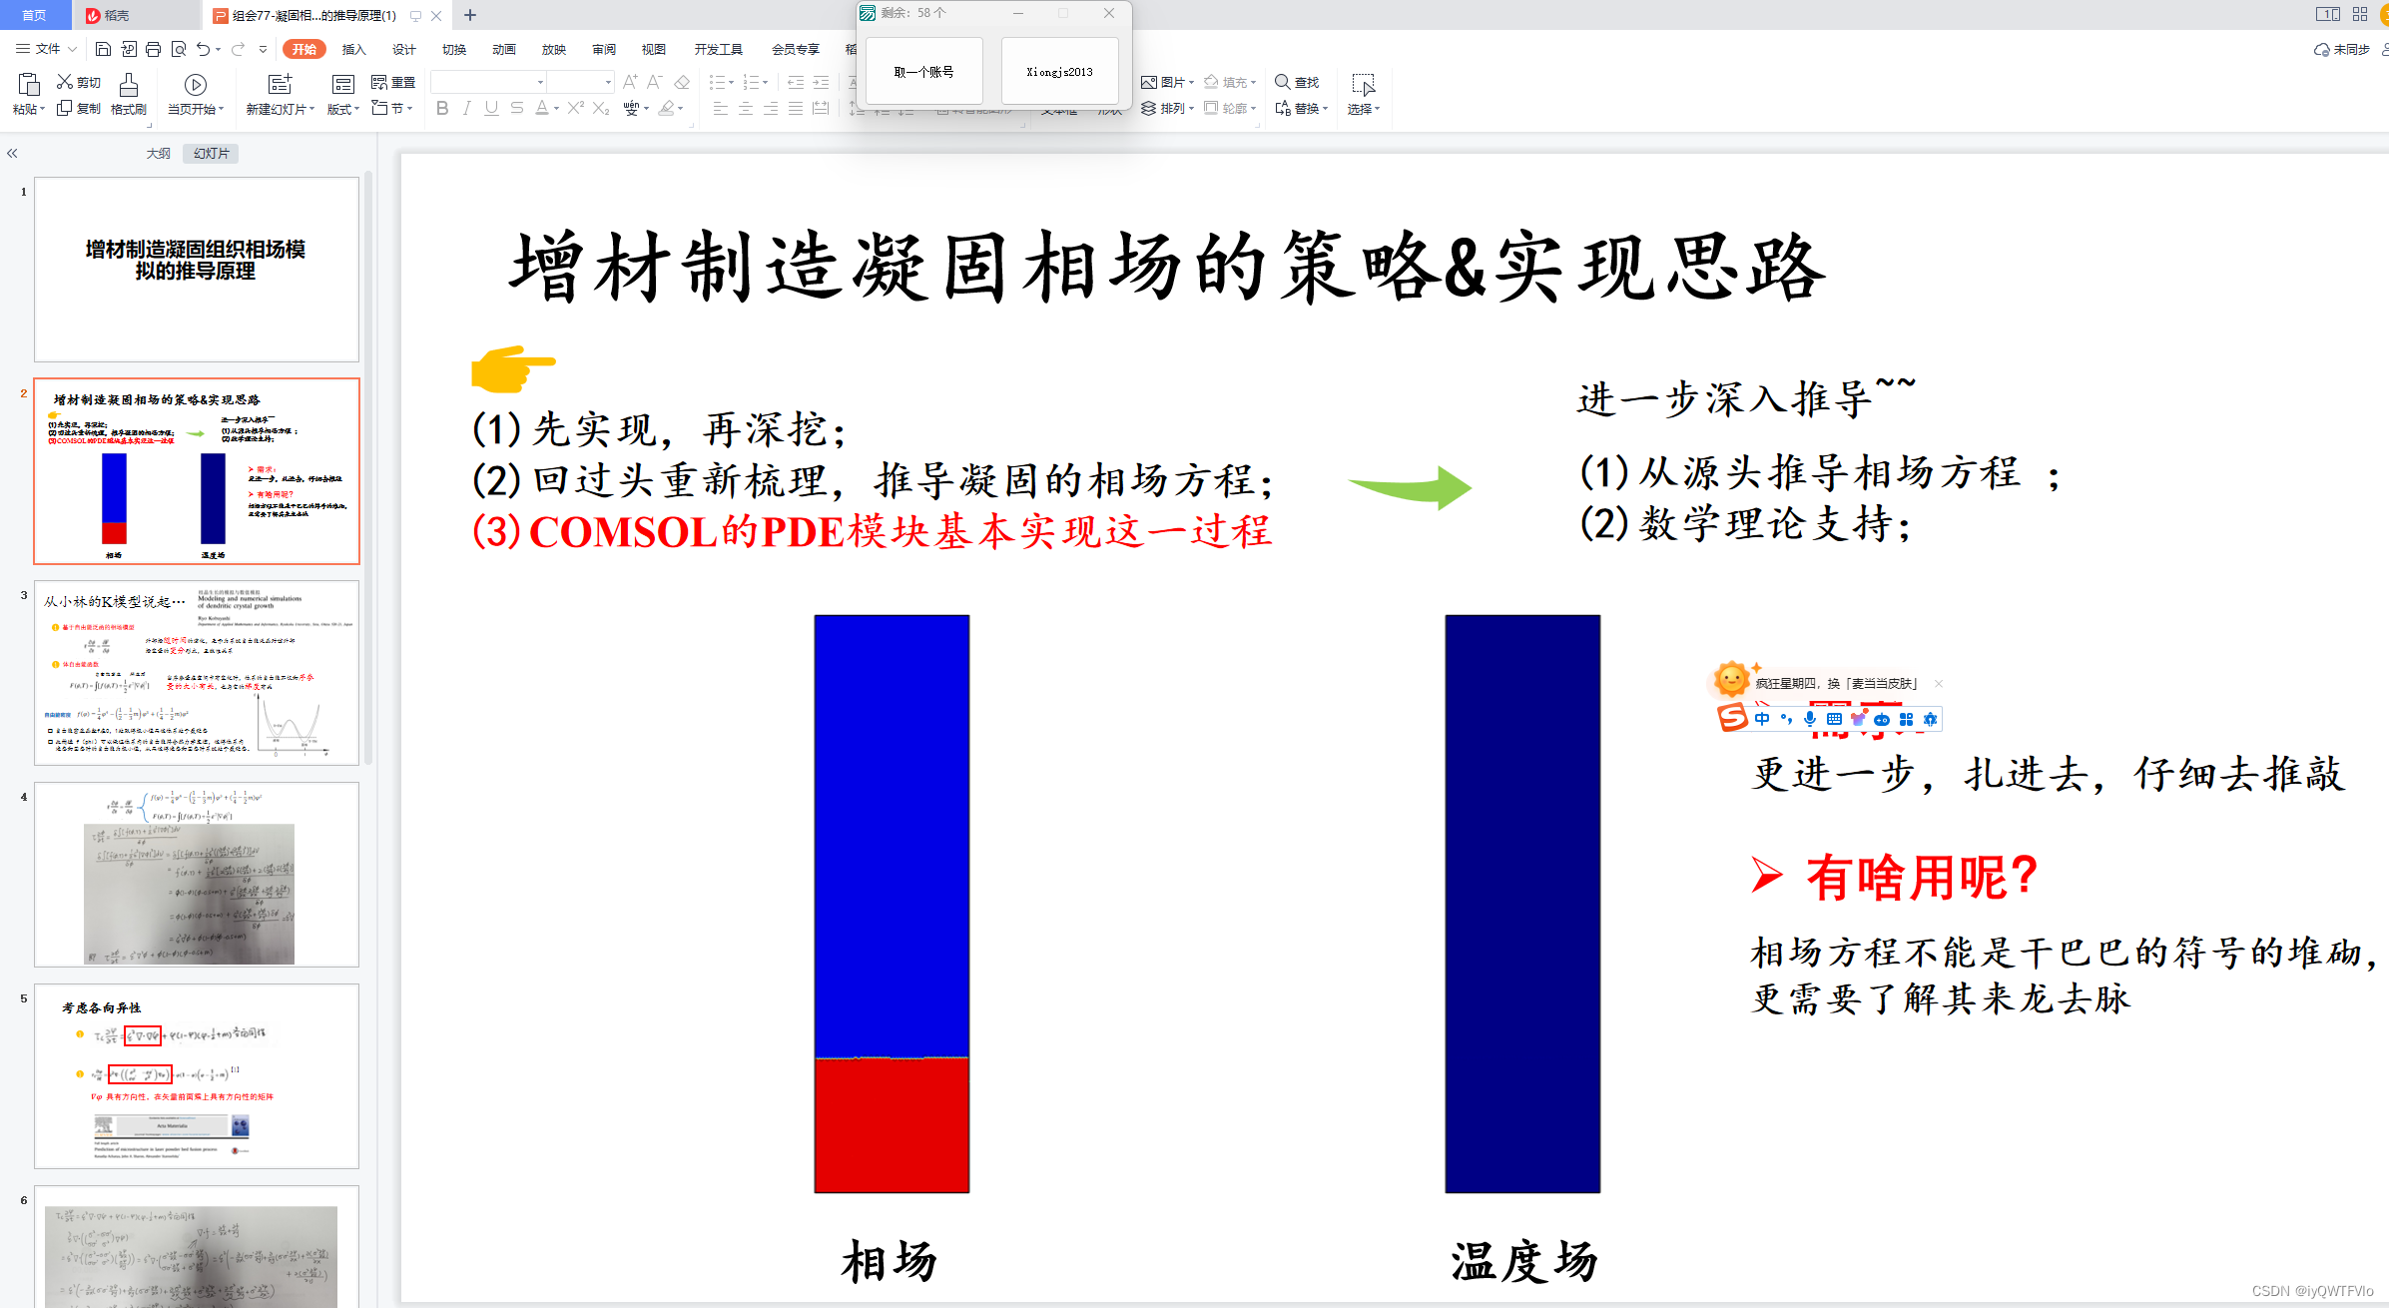The image size is (2389, 1308).
Task: Open the Insert (插入) ribbon tab
Action: 354,49
